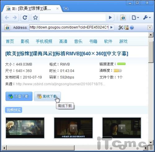This screenshot has height=152, width=155.
Task: Select the IE: [欧美][惊悚] tab
Action: coord(32,9)
